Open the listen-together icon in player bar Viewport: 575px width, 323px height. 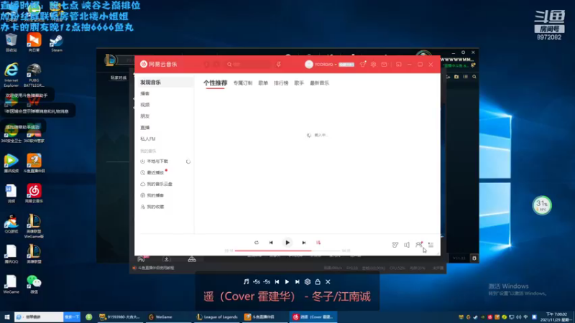[419, 244]
